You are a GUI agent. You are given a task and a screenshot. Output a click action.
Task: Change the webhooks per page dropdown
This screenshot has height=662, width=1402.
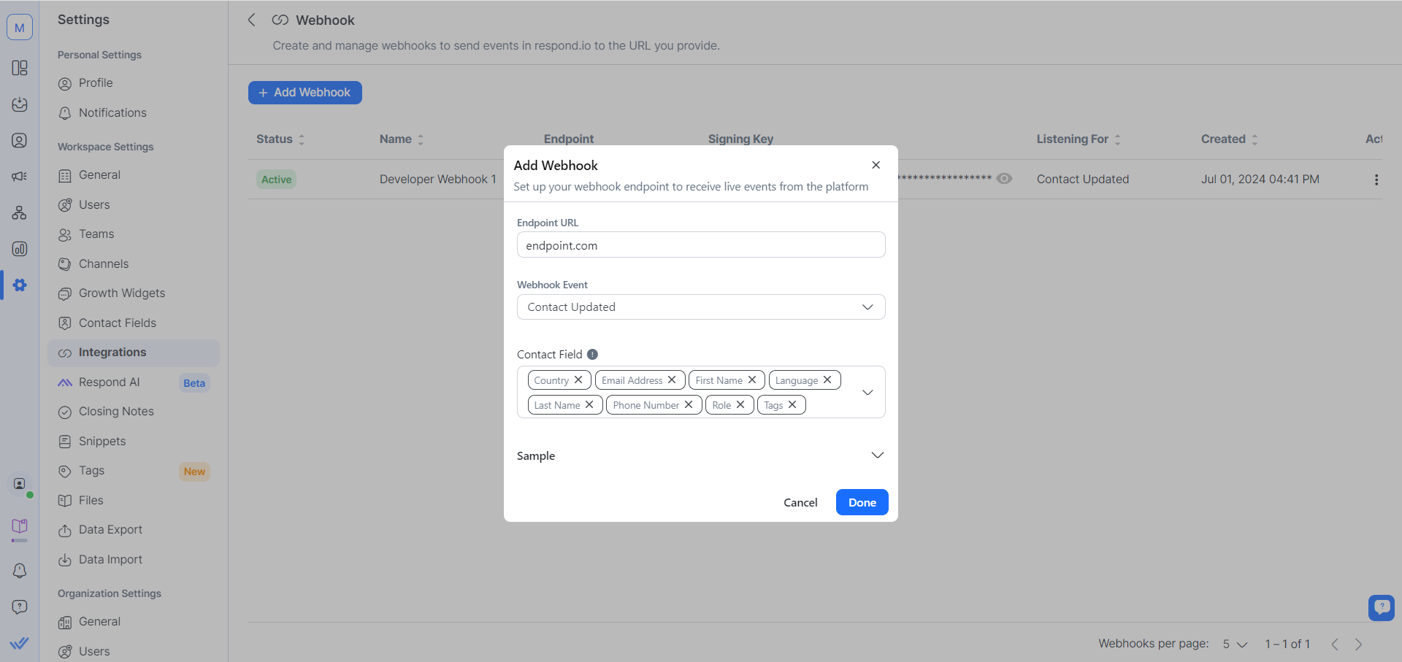(1235, 644)
